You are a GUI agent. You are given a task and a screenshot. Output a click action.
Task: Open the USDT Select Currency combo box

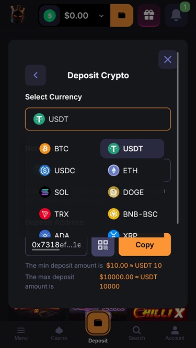point(98,119)
